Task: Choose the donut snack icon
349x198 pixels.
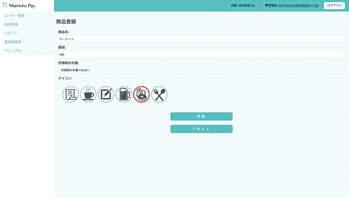Action: (141, 94)
